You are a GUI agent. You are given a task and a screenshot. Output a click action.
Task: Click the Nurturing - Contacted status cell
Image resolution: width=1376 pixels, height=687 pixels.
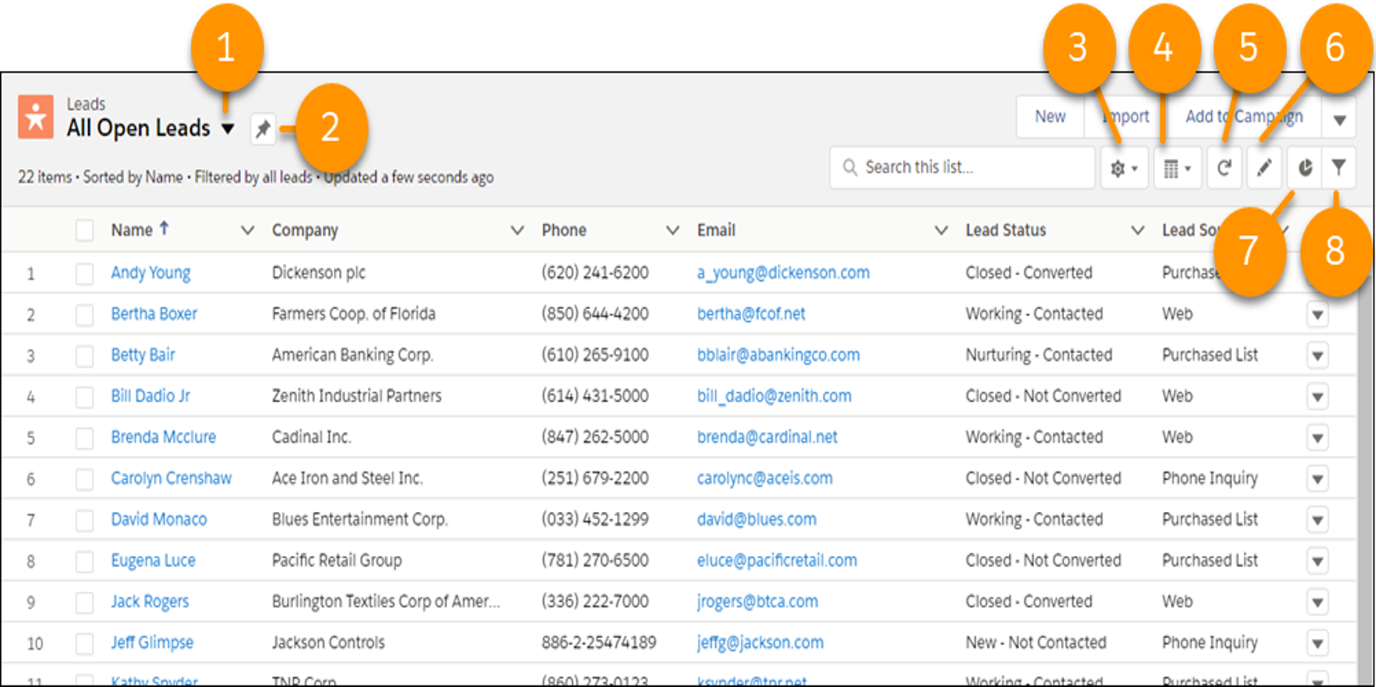tap(1039, 355)
